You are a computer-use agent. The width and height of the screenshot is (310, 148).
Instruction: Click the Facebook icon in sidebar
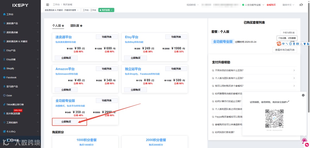pyautogui.click(x=4, y=78)
